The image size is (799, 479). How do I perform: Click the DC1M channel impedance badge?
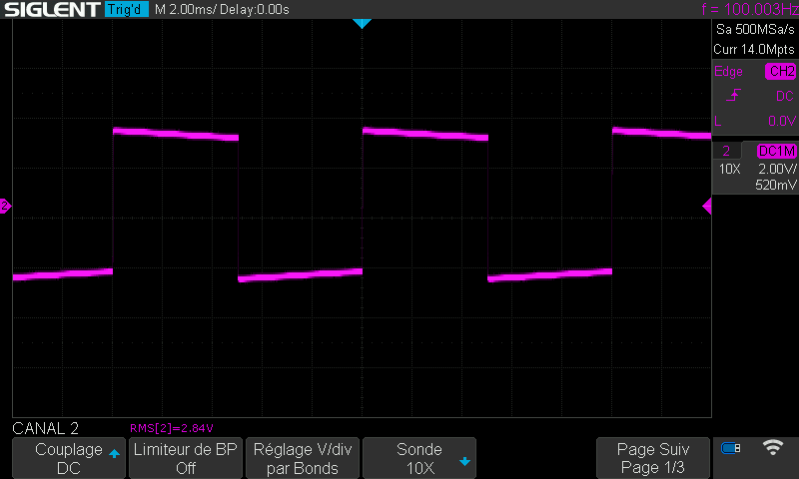[x=777, y=151]
